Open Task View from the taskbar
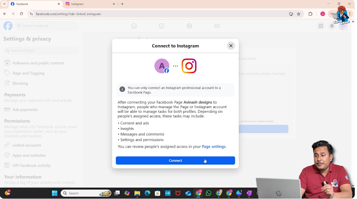This screenshot has height=199, width=357. click(x=117, y=193)
